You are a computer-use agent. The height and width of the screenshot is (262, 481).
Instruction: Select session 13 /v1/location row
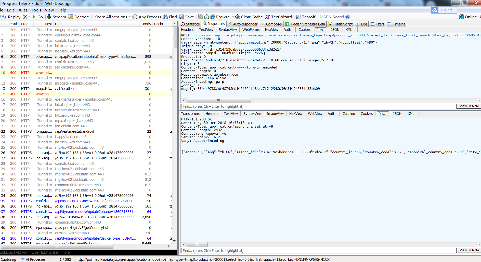[x=86, y=89]
